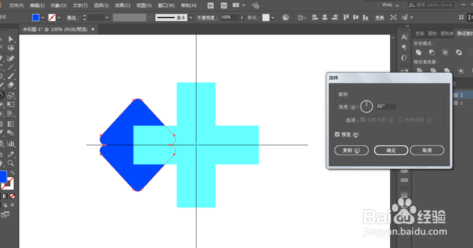Select the Line Segment tool
This screenshot has width=473, height=248.
11,67
